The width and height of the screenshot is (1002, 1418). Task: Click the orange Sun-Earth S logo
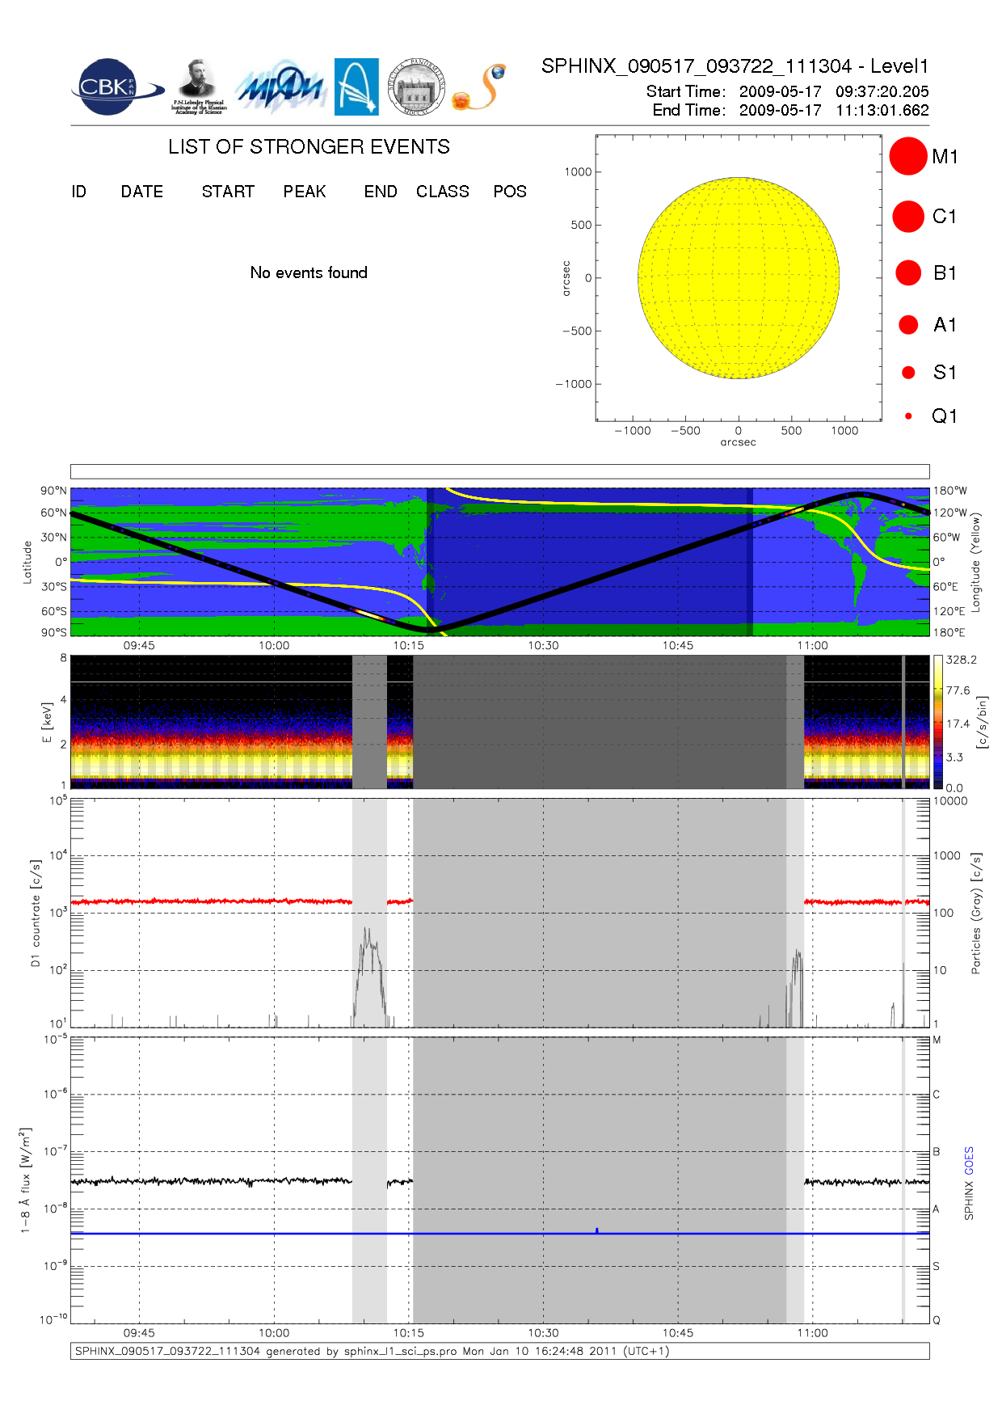(480, 87)
